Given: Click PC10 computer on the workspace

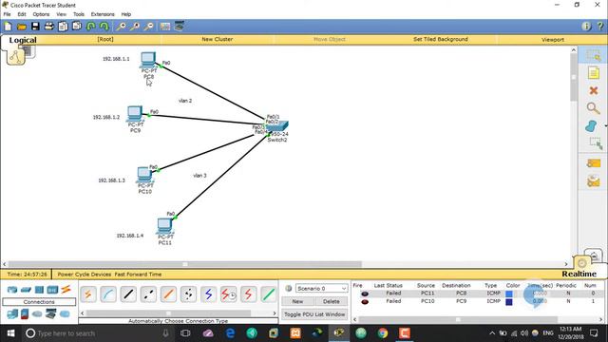Looking at the screenshot, I should (144, 175).
